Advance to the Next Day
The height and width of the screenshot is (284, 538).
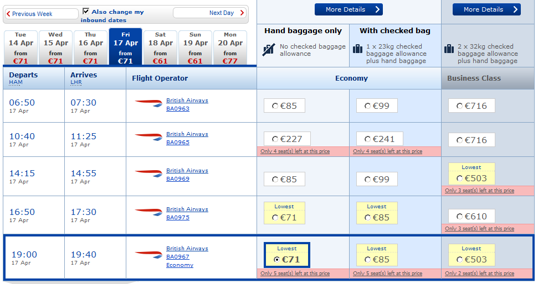(x=209, y=13)
